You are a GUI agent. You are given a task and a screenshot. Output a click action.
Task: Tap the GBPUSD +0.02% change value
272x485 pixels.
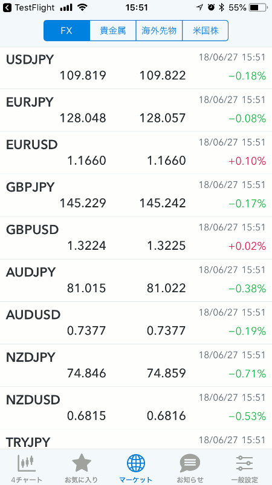pos(247,246)
